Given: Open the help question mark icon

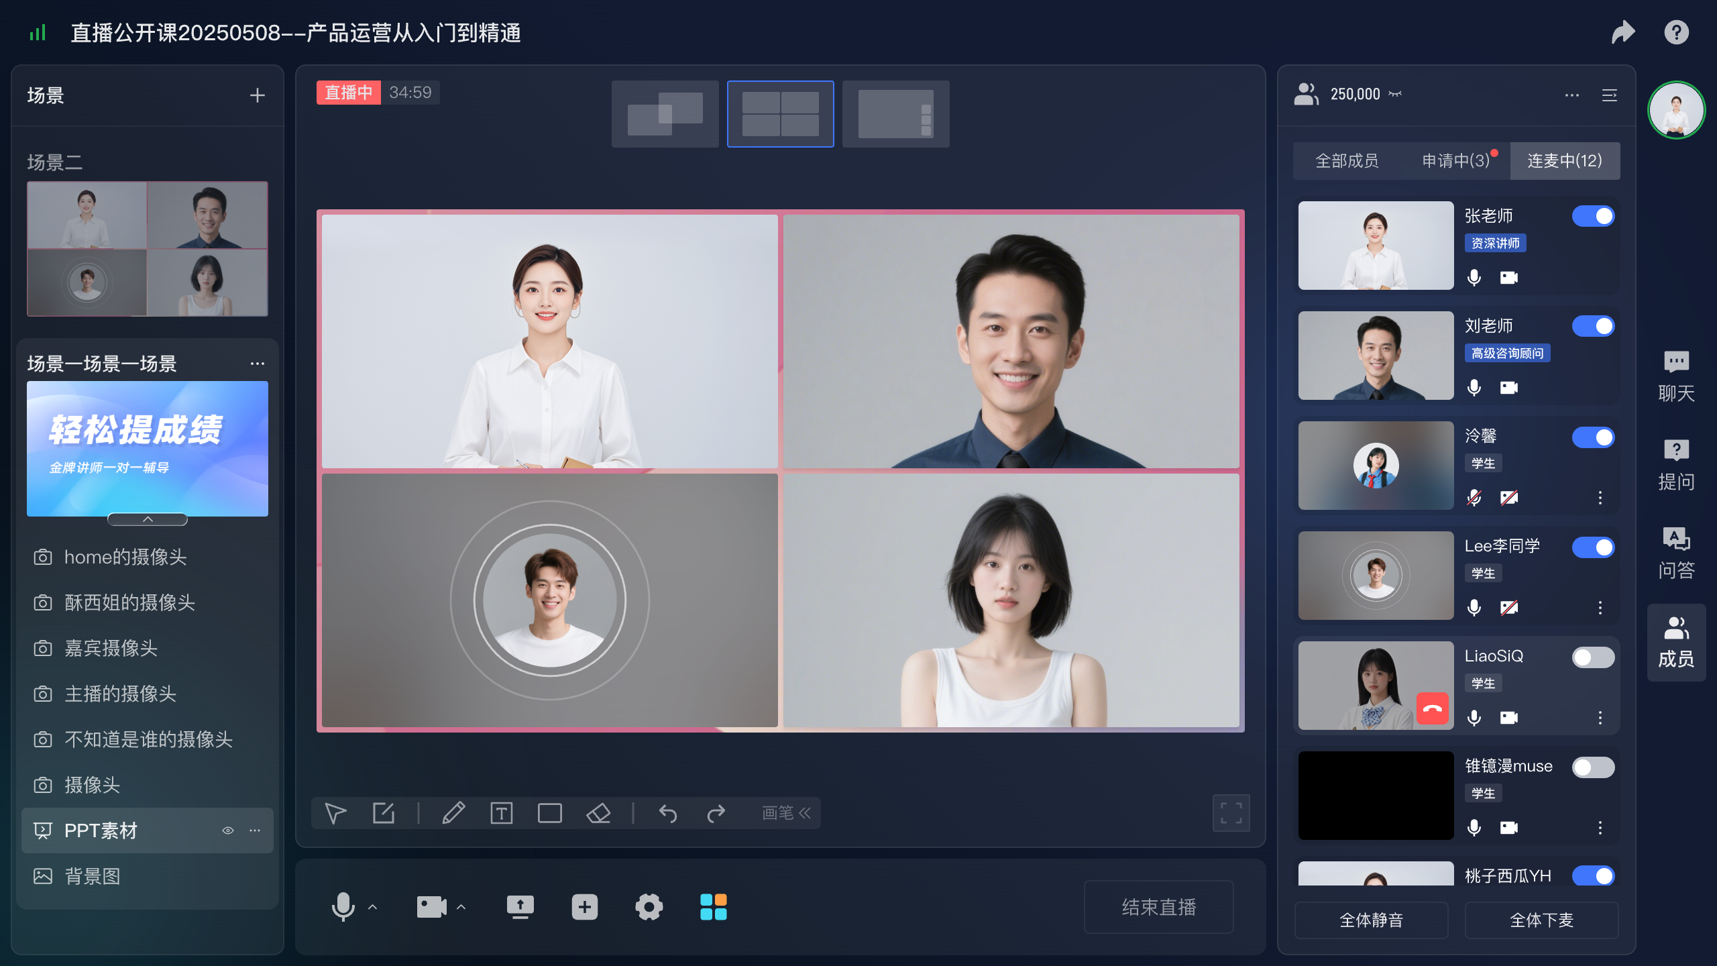Looking at the screenshot, I should [1676, 32].
